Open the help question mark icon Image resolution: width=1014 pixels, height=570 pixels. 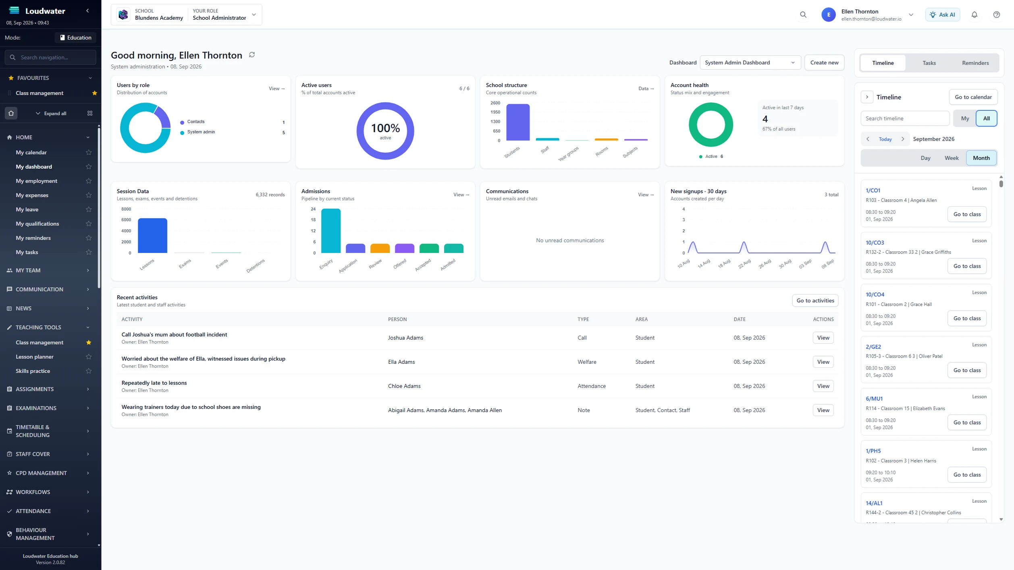click(x=997, y=15)
